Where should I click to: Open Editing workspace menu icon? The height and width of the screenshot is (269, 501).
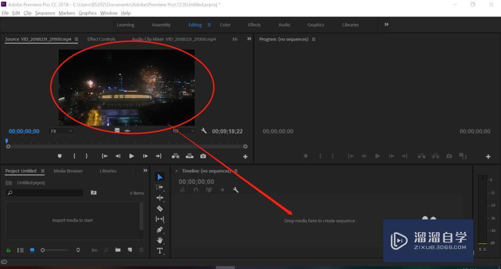point(209,25)
